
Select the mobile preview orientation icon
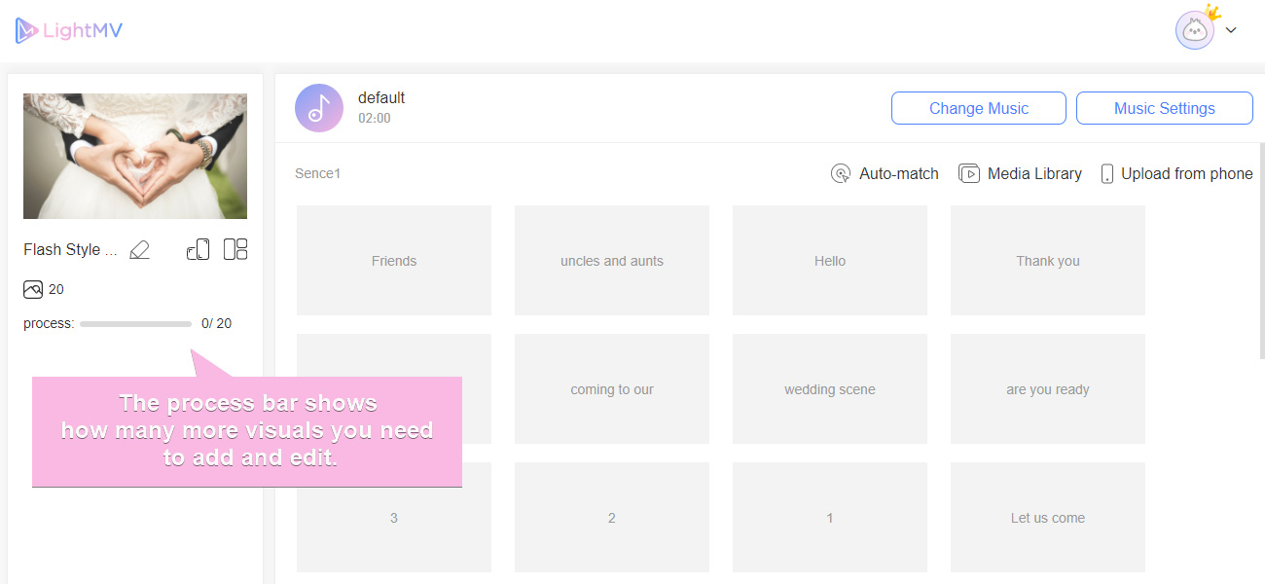(198, 249)
